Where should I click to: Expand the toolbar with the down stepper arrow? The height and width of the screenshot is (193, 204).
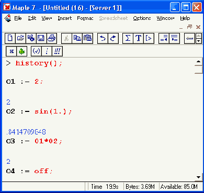199,41
